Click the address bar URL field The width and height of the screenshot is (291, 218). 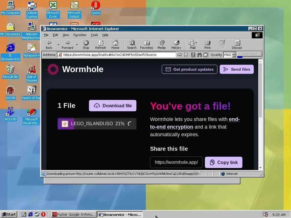(117, 55)
